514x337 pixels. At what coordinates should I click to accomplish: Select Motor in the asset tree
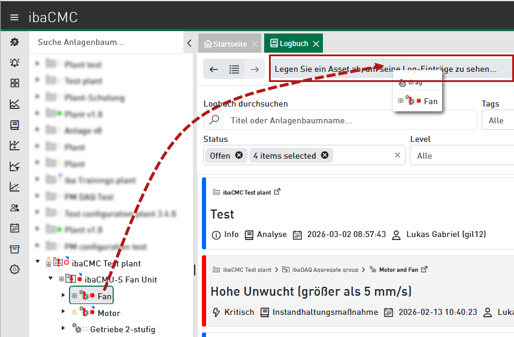click(x=109, y=314)
